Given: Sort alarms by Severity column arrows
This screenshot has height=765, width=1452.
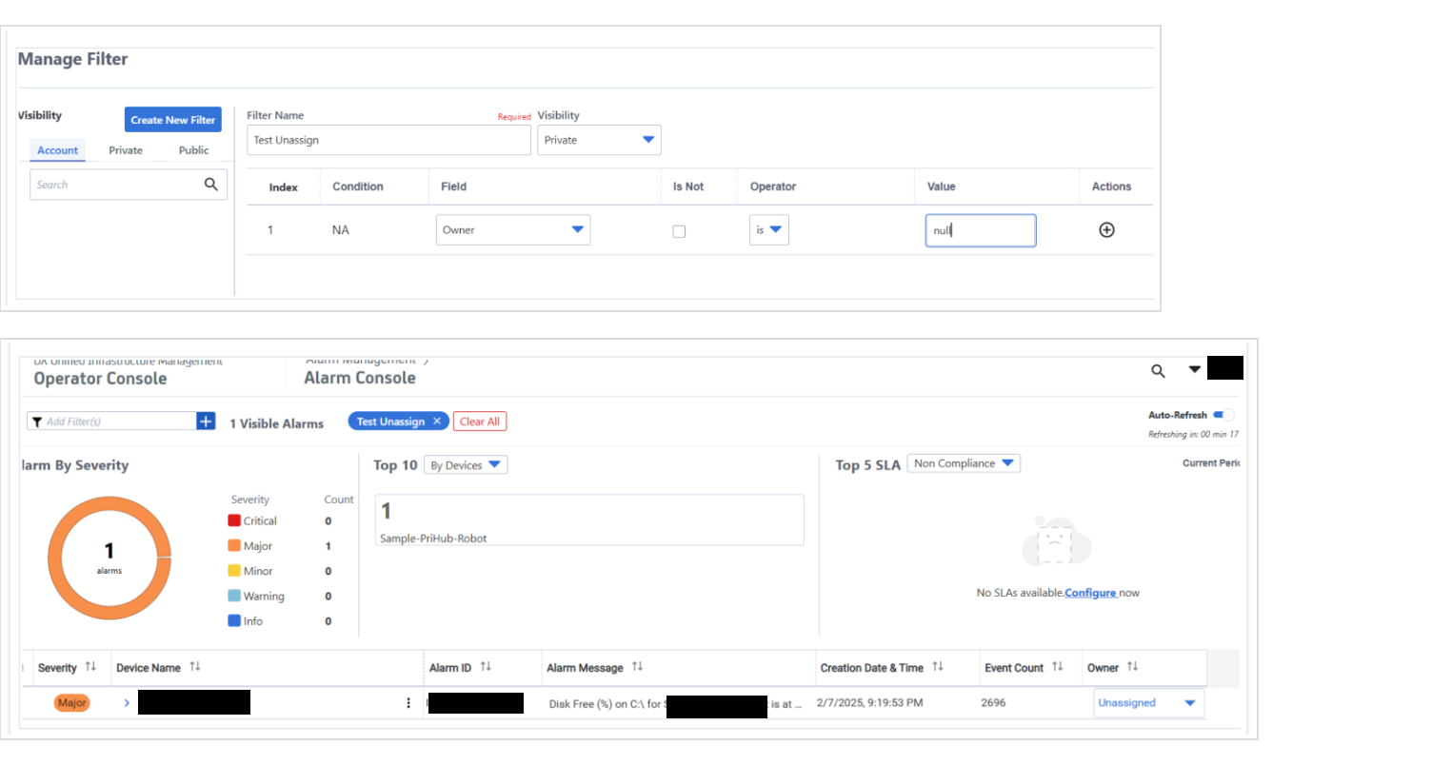Looking at the screenshot, I should [x=90, y=667].
